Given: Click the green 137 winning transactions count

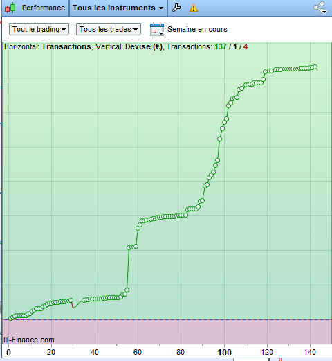Looking at the screenshot, I should 221,46.
